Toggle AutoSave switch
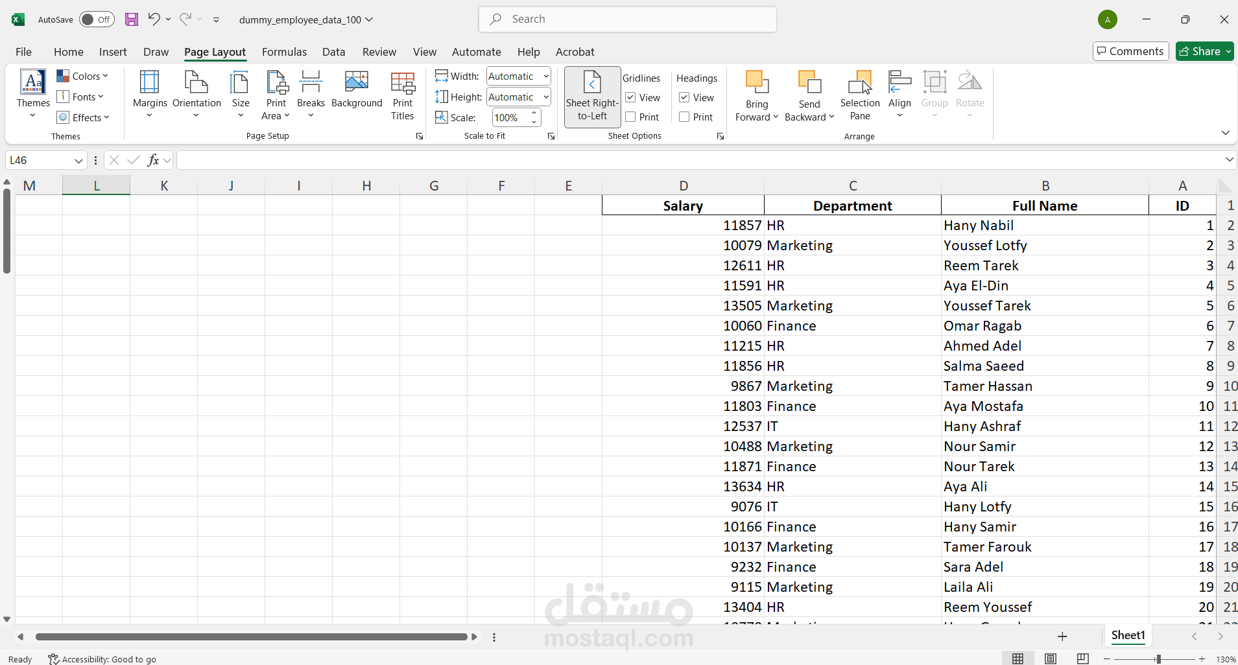 (97, 19)
